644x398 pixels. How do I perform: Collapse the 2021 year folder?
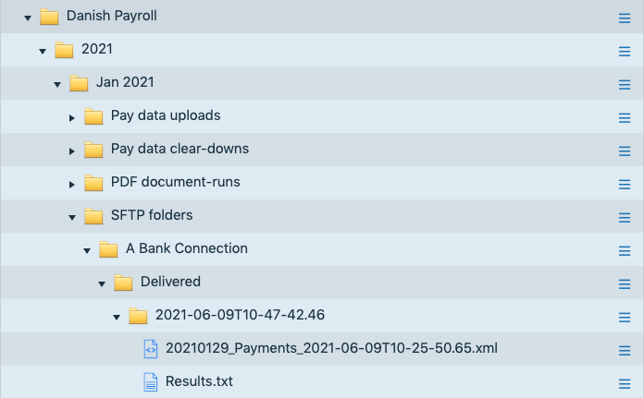pos(43,50)
